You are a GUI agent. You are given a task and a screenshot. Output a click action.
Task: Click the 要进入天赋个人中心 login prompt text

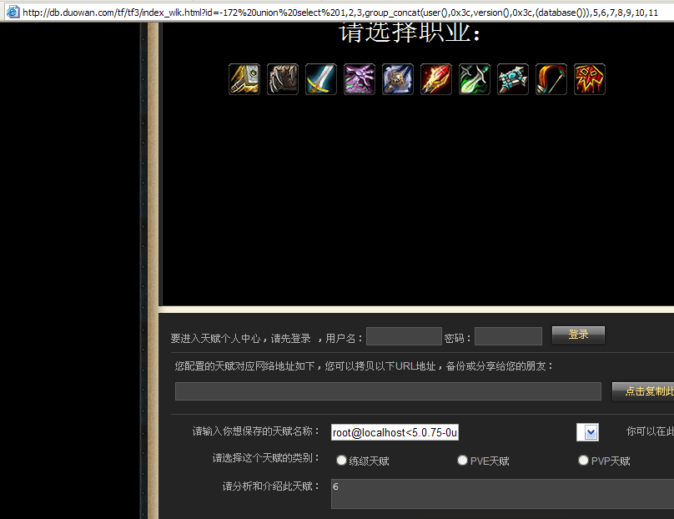click(x=241, y=339)
